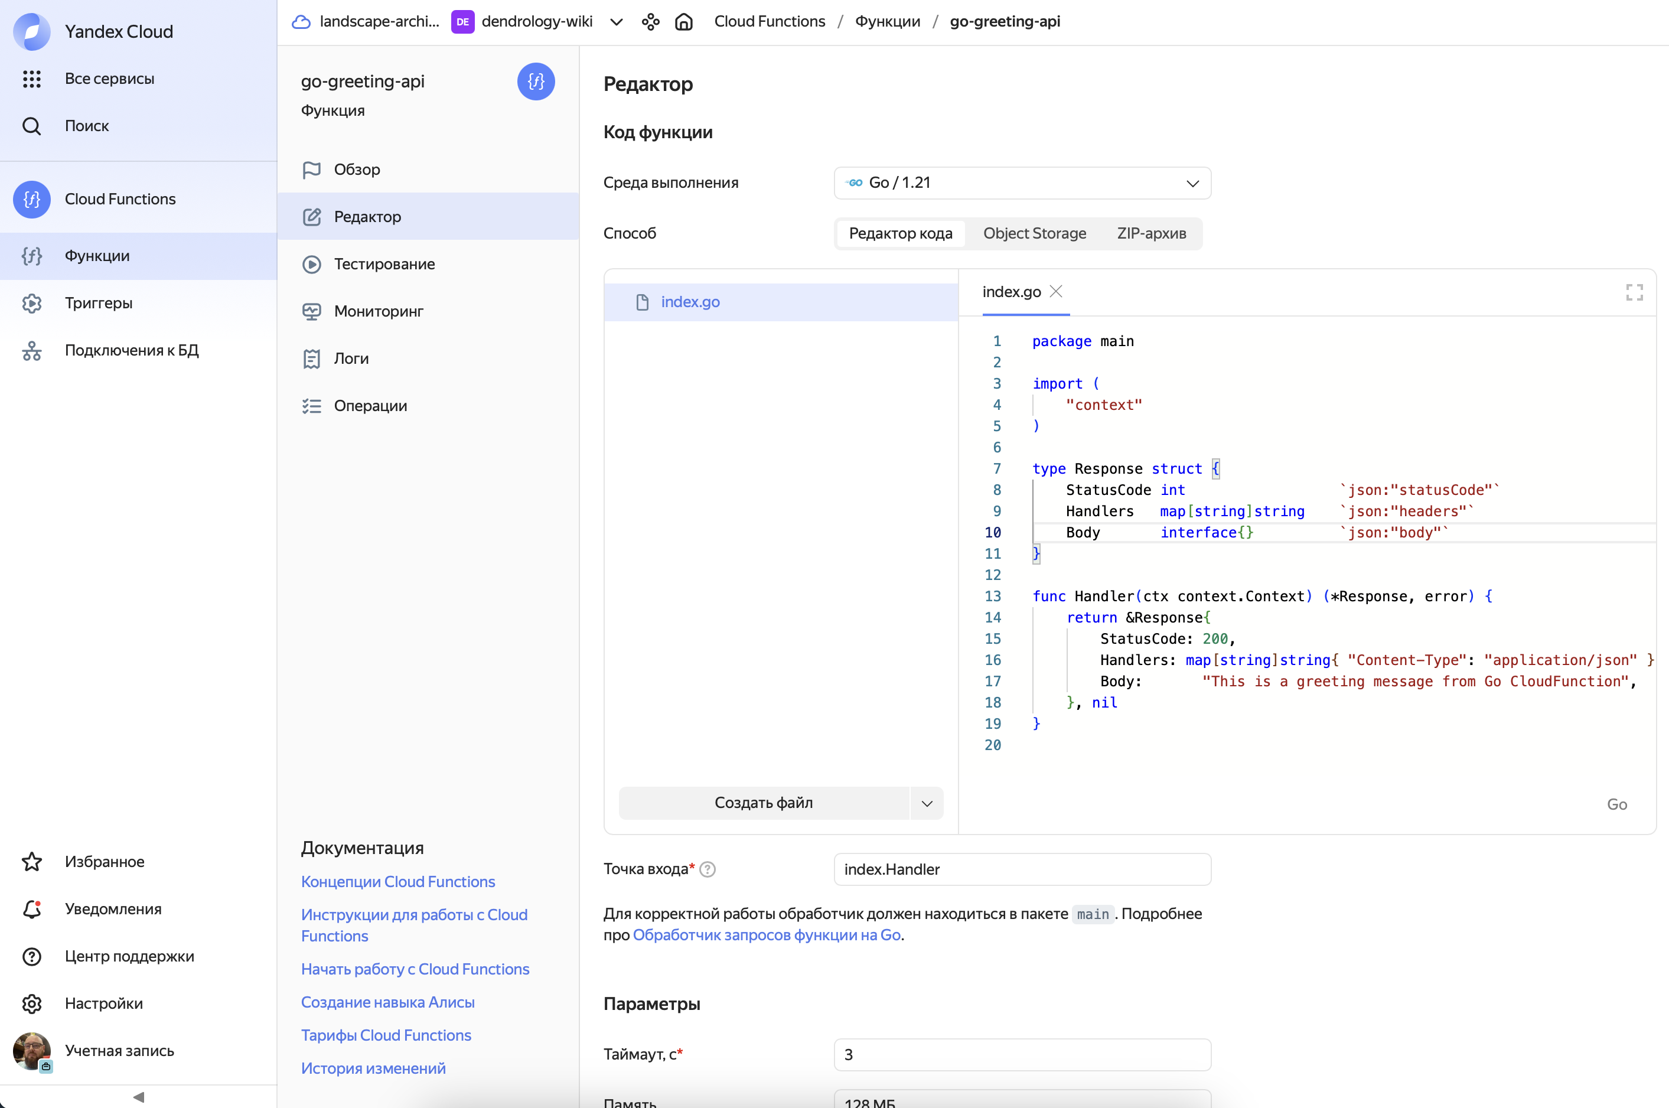The height and width of the screenshot is (1108, 1669).
Task: Close the index.go editor tab
Action: click(x=1055, y=291)
